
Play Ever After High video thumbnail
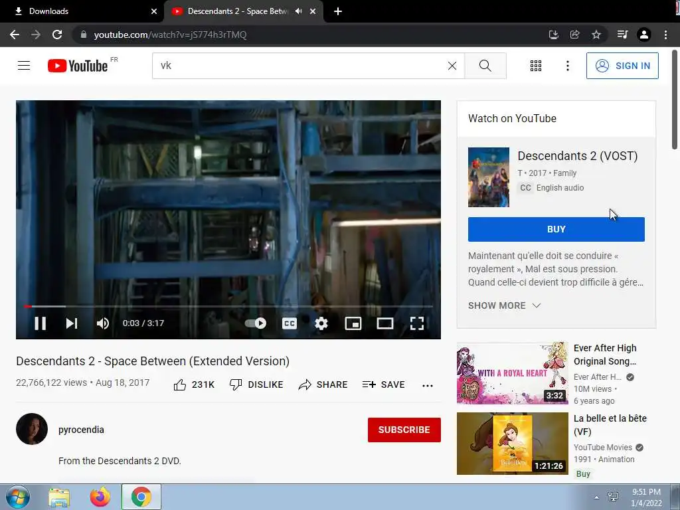click(x=512, y=373)
